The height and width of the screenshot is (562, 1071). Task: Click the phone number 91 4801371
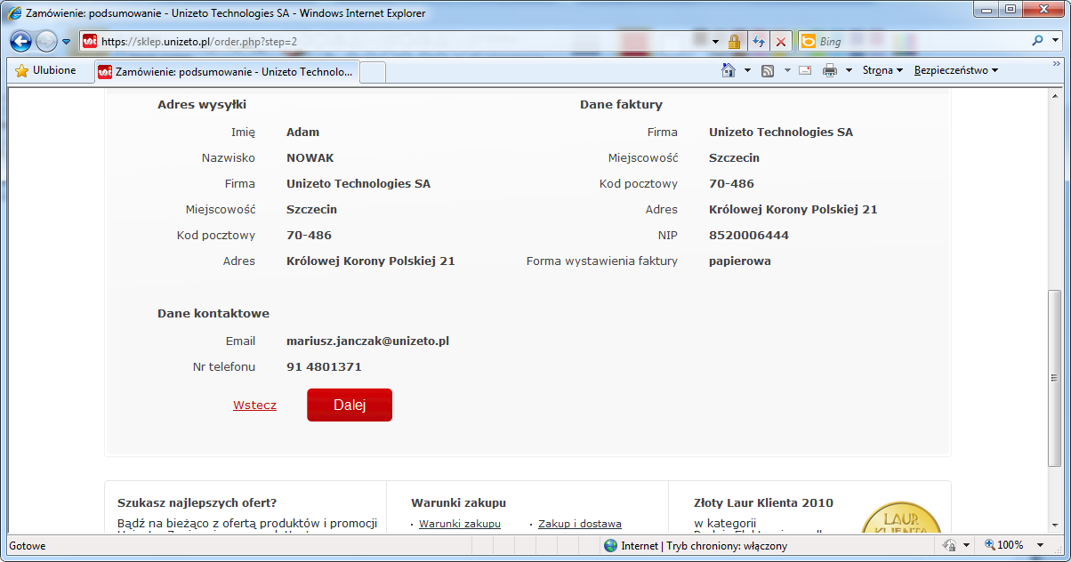pyautogui.click(x=324, y=367)
